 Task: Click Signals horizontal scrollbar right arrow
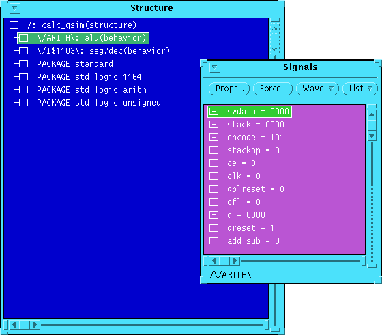(x=235, y=261)
